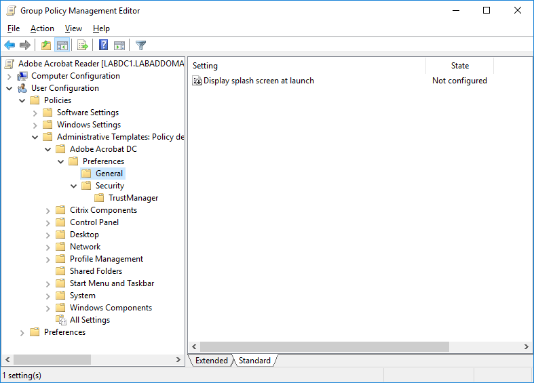The width and height of the screenshot is (534, 383).
Task: Open the Action menu
Action: click(42, 28)
